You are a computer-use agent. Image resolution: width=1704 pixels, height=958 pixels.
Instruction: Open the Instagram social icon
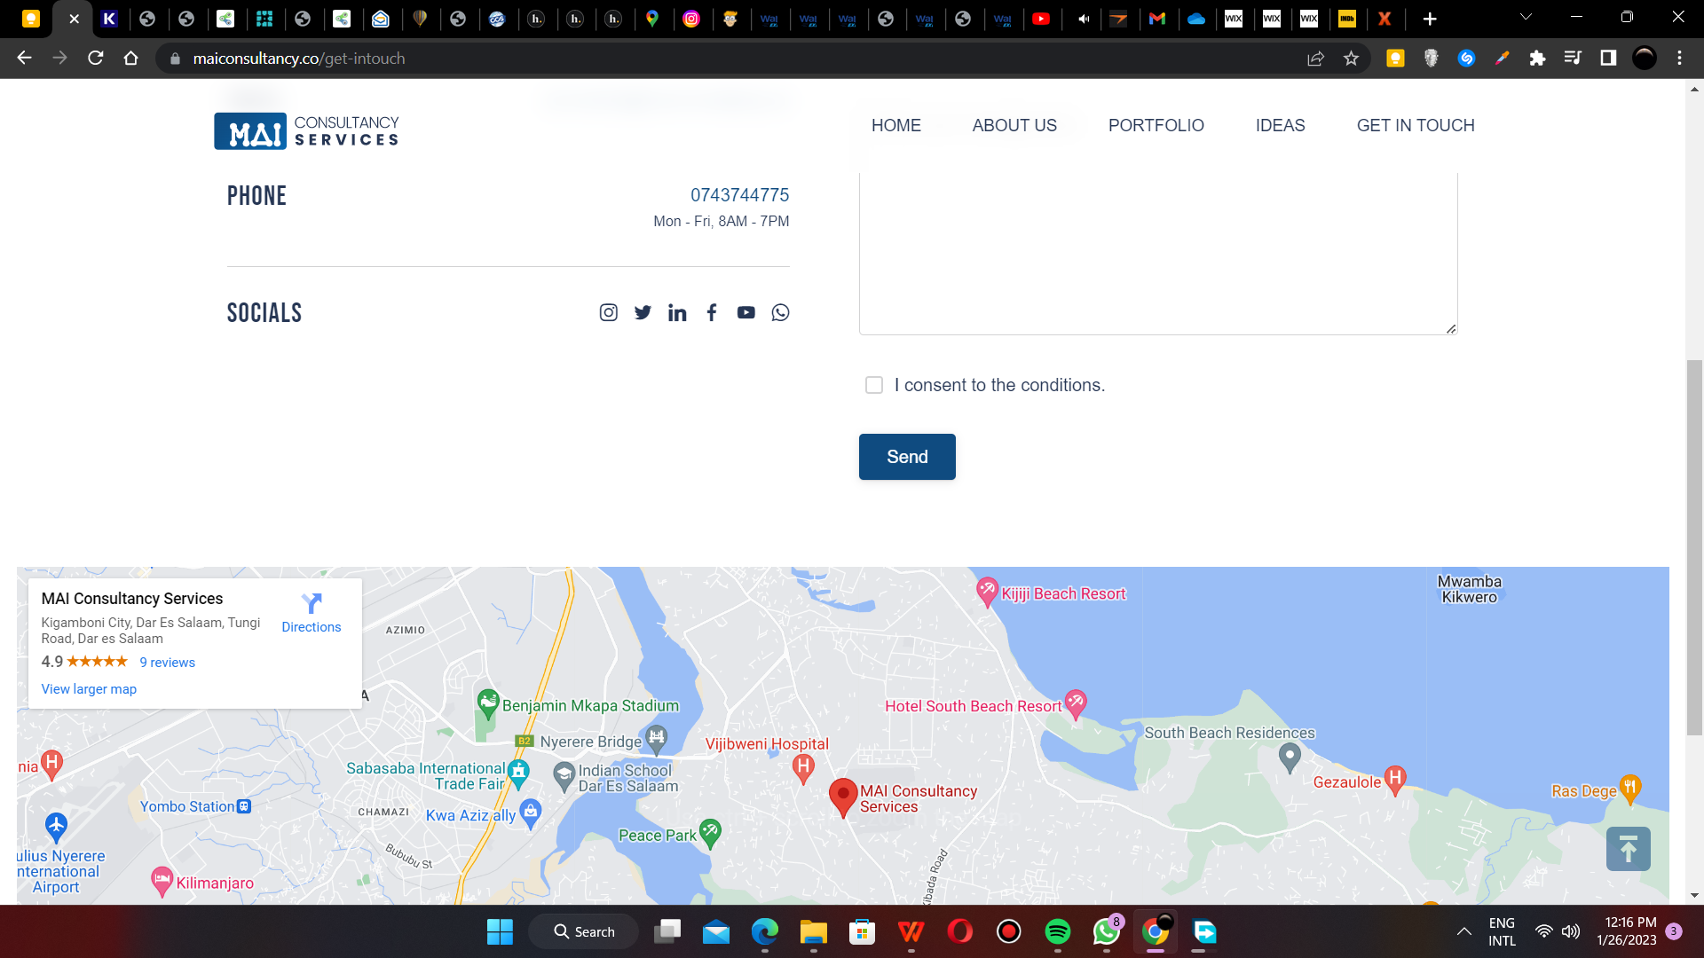coord(608,312)
